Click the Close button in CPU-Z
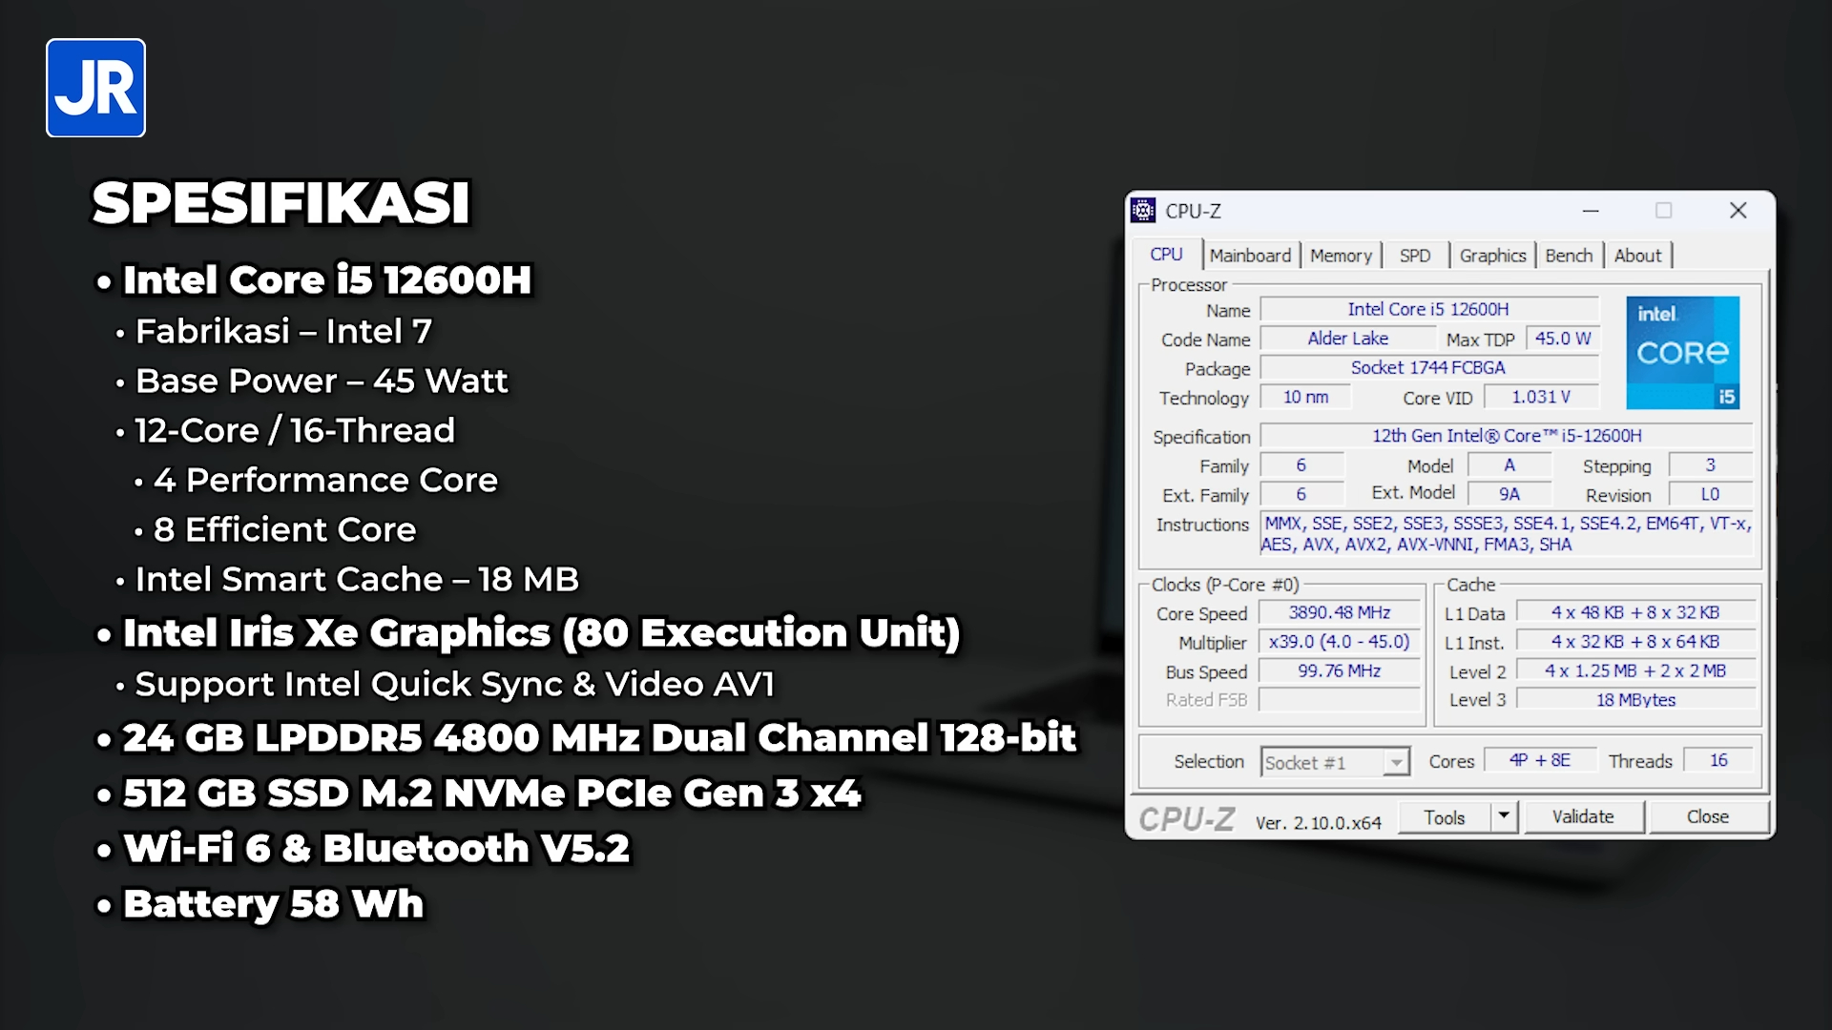The height and width of the screenshot is (1030, 1832). 1708,816
